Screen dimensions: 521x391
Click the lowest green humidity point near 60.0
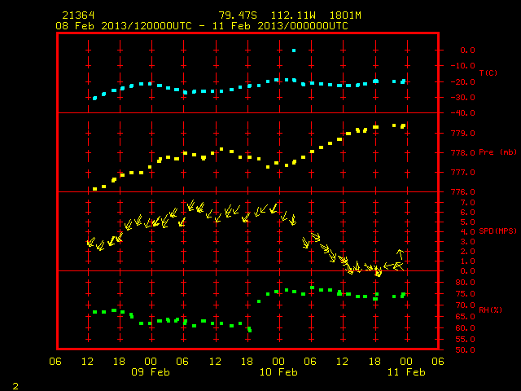[x=250, y=329]
